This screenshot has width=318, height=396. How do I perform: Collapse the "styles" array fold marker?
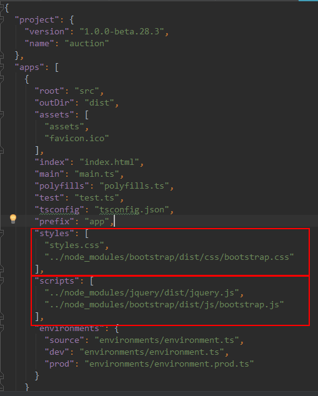pyautogui.click(x=1, y=234)
